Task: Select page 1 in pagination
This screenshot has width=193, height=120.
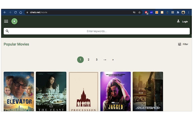Action: click(x=81, y=60)
